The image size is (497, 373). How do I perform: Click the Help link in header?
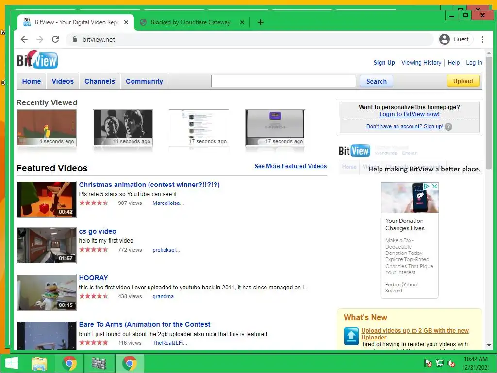coord(454,63)
